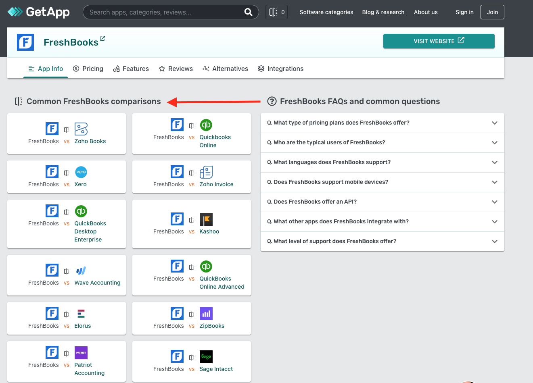The image size is (533, 383).
Task: Switch to the Pricing tab
Action: 88,69
